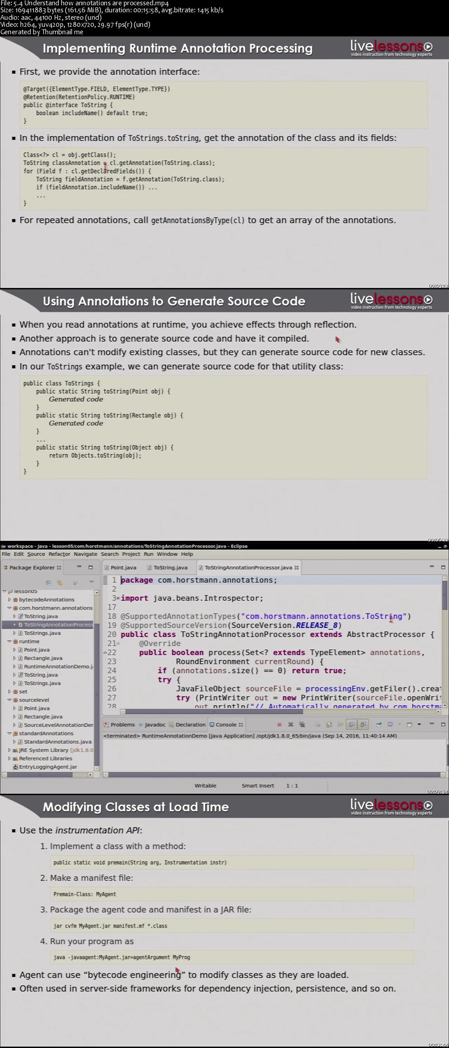Collapse the com.horstmann.annotations package
This screenshot has width=449, height=1048.
point(10,608)
